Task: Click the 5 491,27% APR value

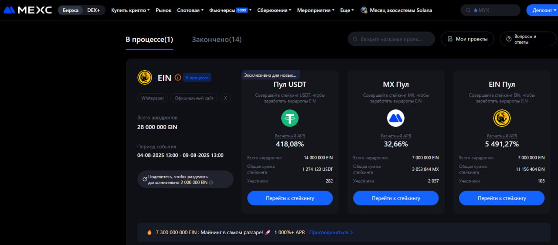Action: click(502, 144)
